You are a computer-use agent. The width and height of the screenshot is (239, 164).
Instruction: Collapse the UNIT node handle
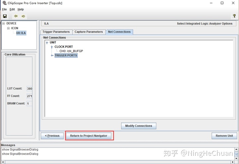47,43
